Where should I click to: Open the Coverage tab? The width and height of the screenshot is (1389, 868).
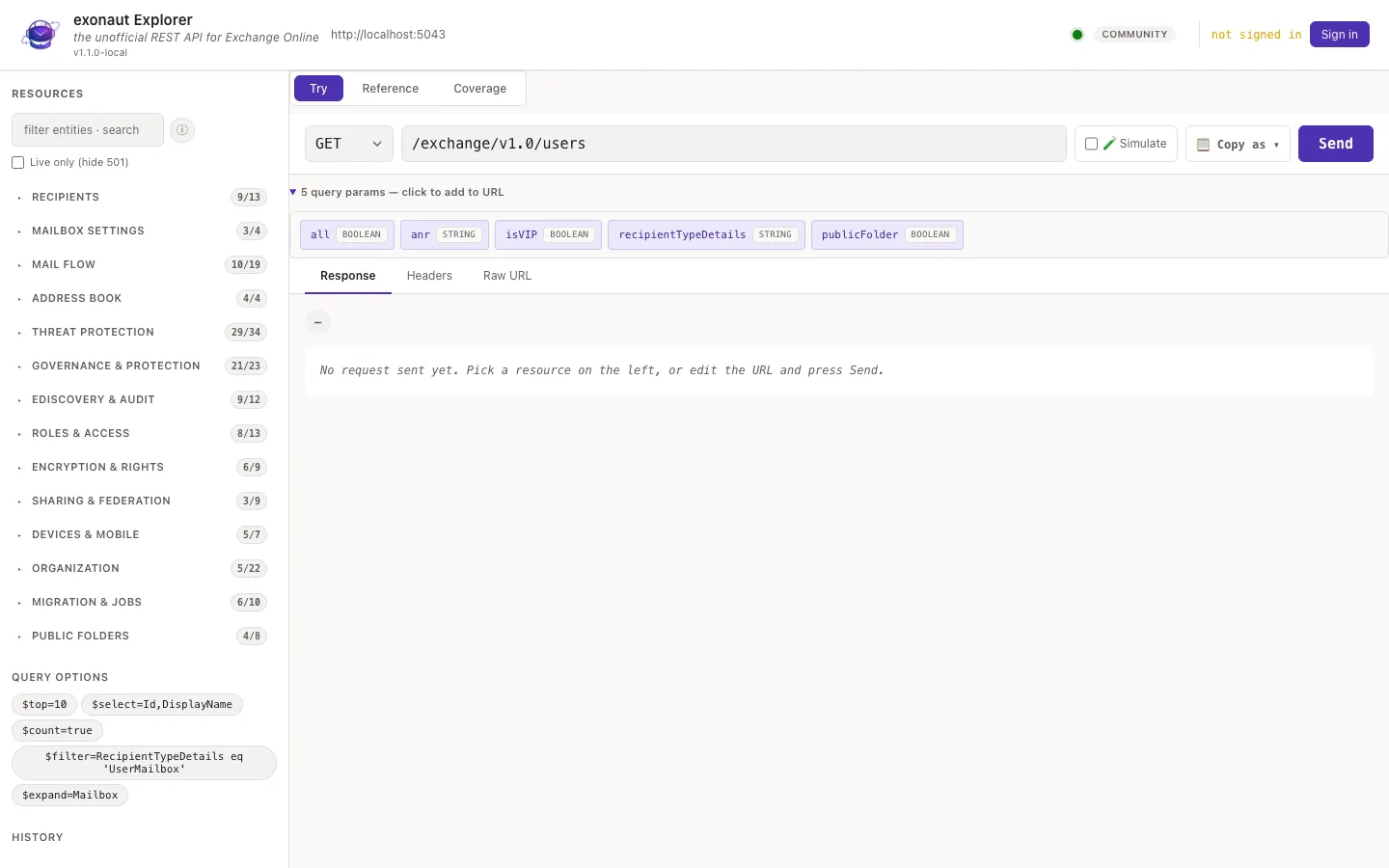coord(480,89)
